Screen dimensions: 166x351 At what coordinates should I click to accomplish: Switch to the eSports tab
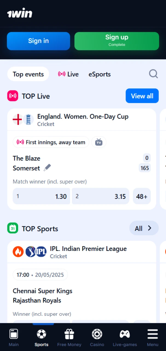click(x=100, y=74)
